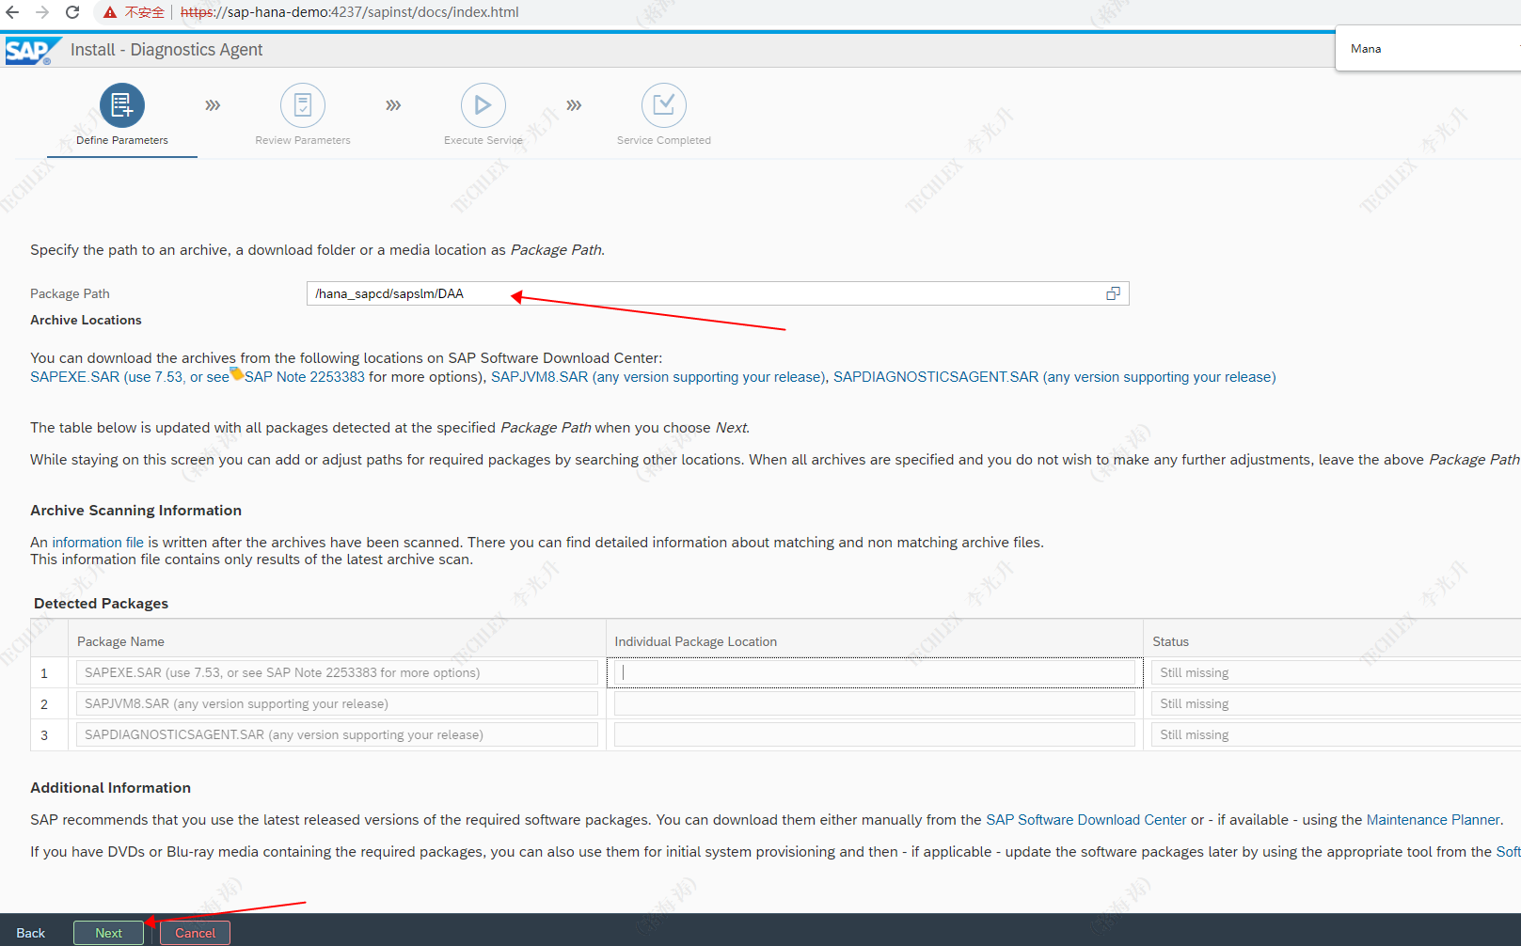Click the Status cell in the SAPEXE.SAR row
The width and height of the screenshot is (1521, 946).
point(1336,672)
